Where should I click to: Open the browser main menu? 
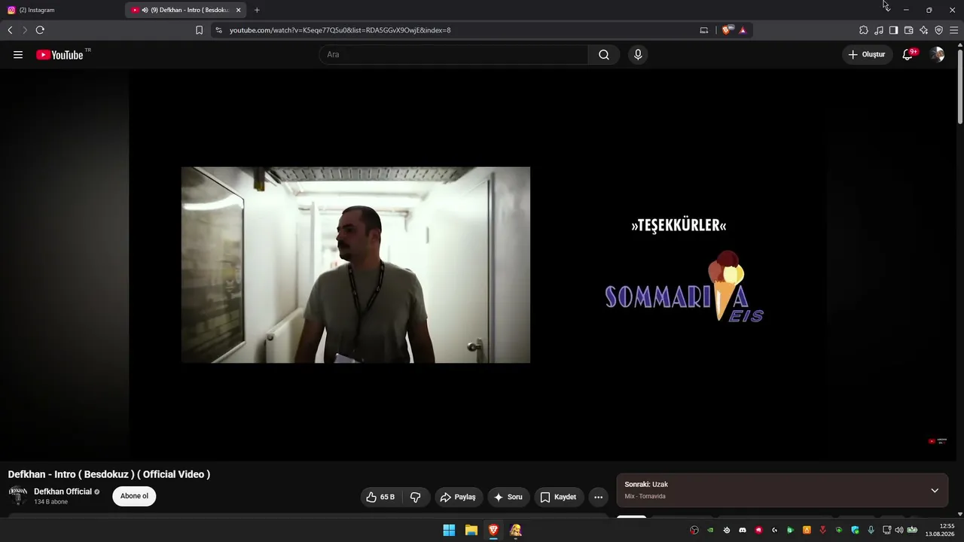(x=954, y=30)
